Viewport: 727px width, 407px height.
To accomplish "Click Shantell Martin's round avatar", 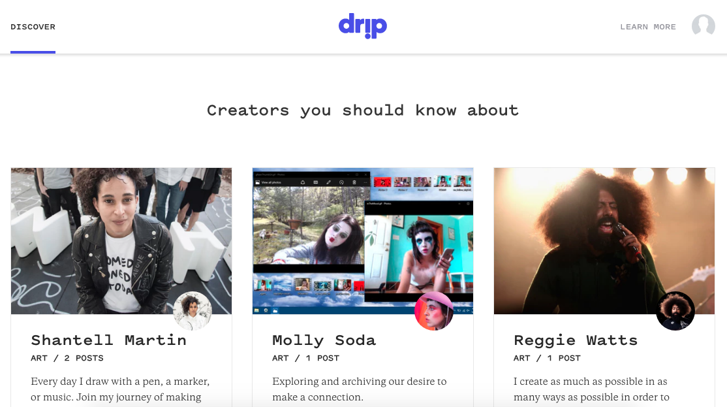I will point(193,311).
